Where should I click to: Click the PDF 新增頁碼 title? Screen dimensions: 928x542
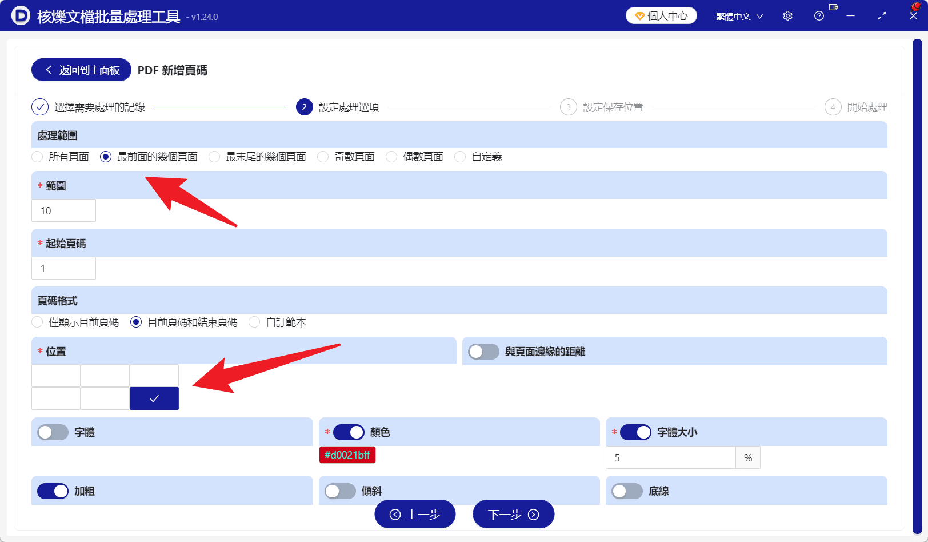(x=173, y=70)
